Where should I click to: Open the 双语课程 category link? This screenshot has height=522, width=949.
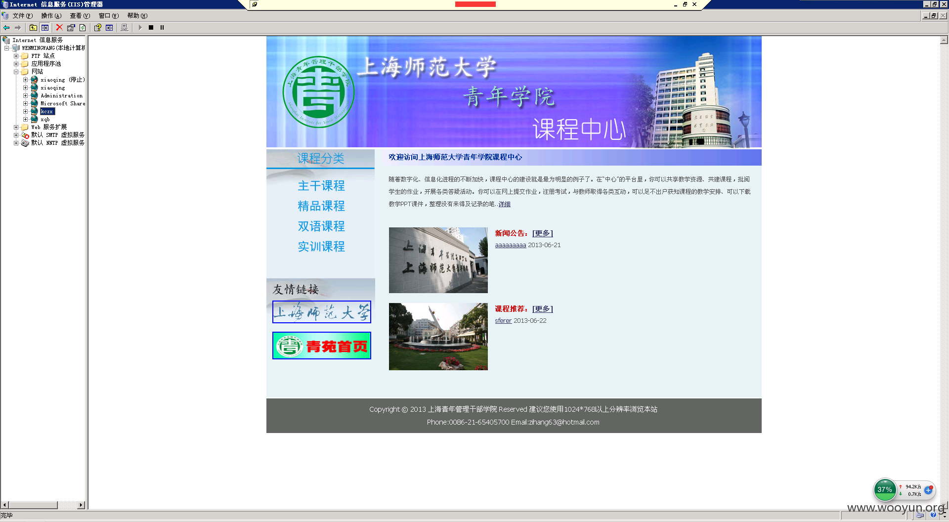click(321, 226)
